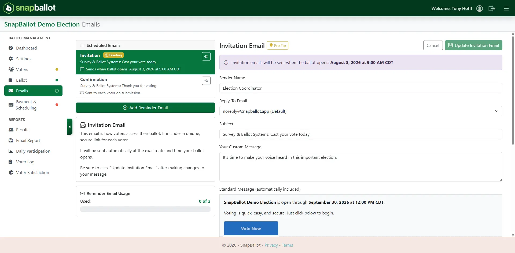Click the calendar icon by Sends when
Viewport: 515px width, 253px height.
82,69
